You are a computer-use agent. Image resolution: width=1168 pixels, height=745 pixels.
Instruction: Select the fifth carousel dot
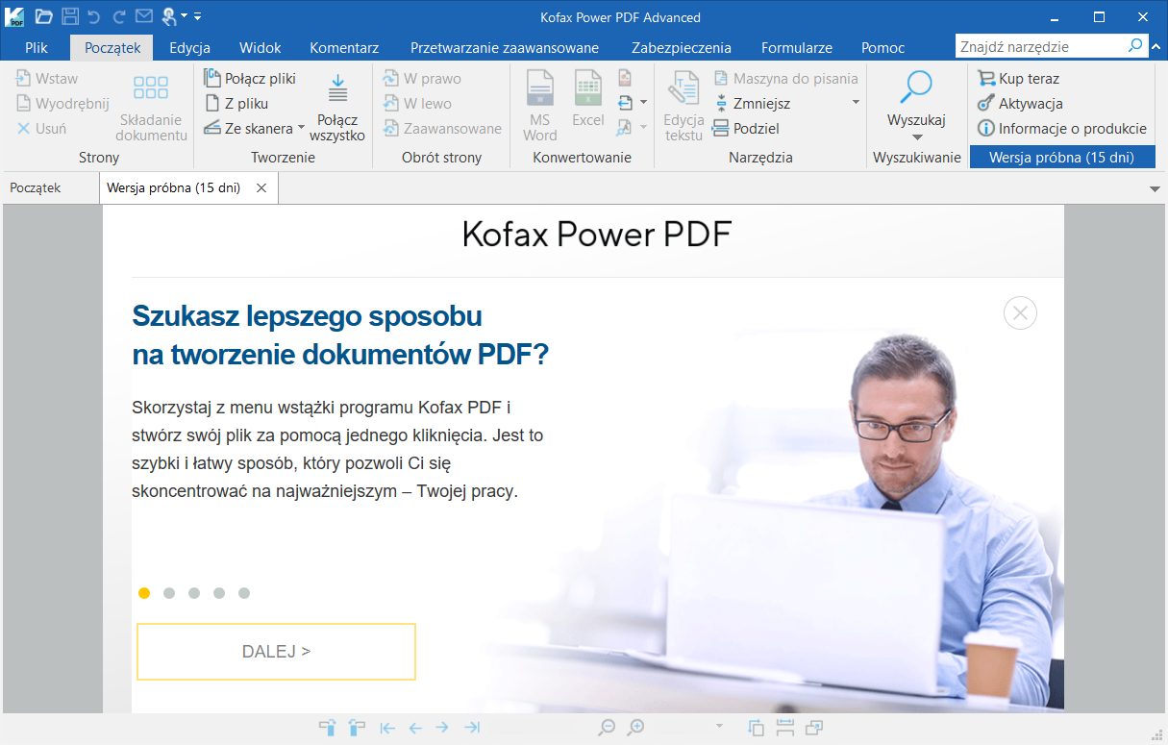click(x=244, y=593)
